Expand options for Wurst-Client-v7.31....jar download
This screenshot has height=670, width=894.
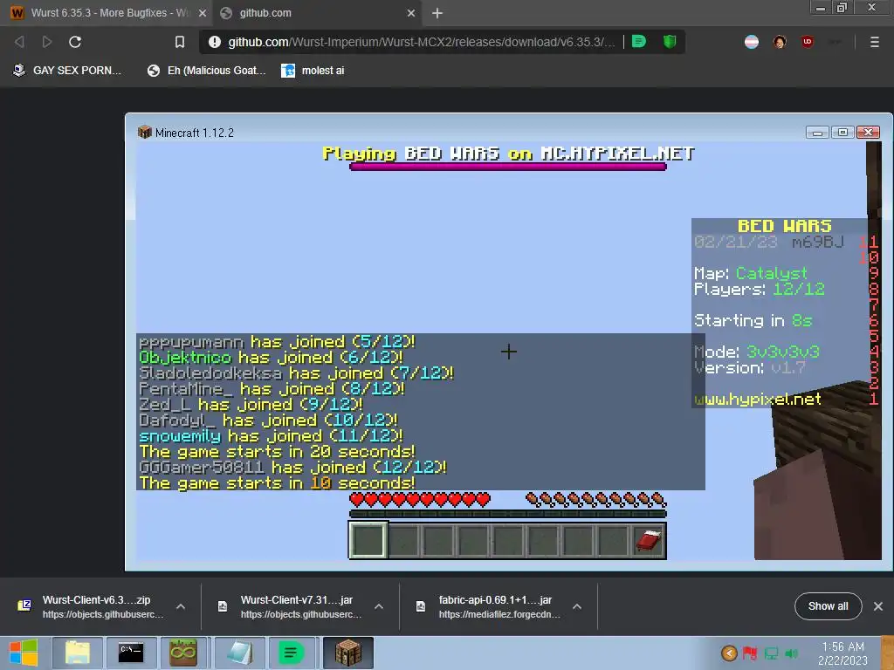click(379, 607)
